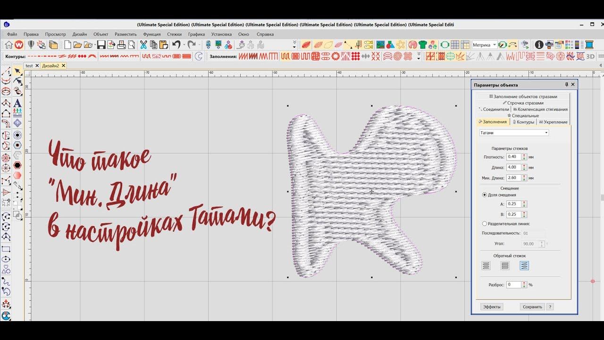
Task: Open the Графика menu
Action: point(196,34)
